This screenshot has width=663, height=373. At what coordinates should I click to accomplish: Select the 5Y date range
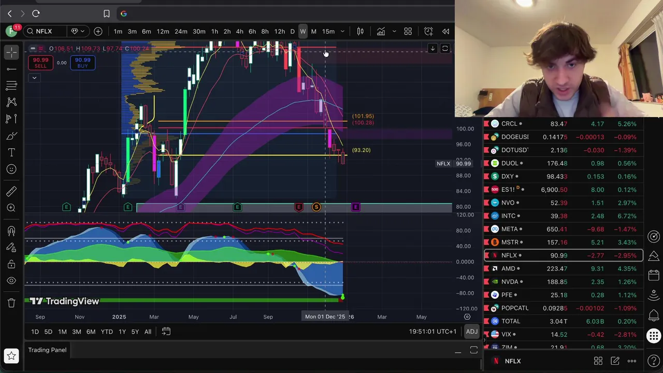coord(135,332)
